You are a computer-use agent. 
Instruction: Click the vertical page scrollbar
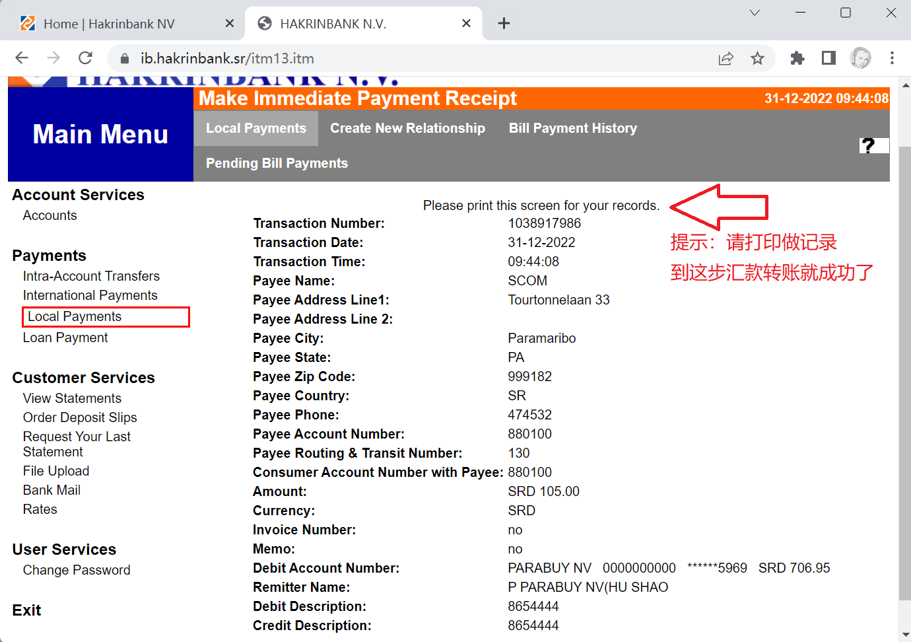[904, 370]
